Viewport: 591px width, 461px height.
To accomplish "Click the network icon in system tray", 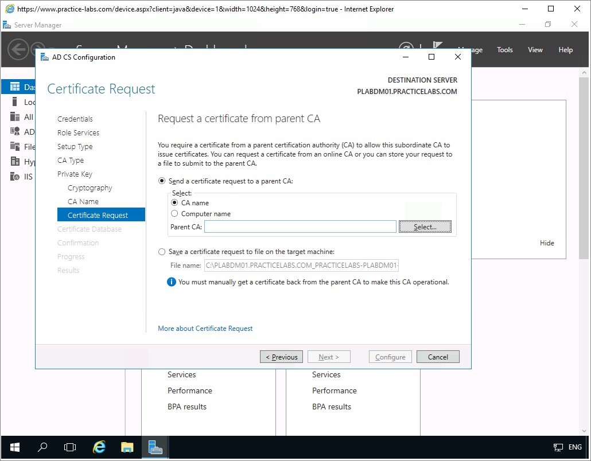I will click(558, 447).
